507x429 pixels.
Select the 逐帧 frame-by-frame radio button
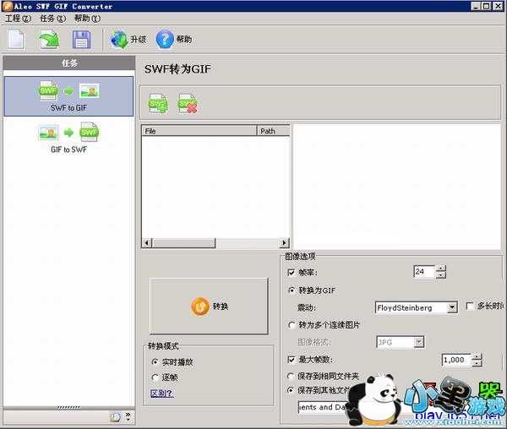coord(155,377)
